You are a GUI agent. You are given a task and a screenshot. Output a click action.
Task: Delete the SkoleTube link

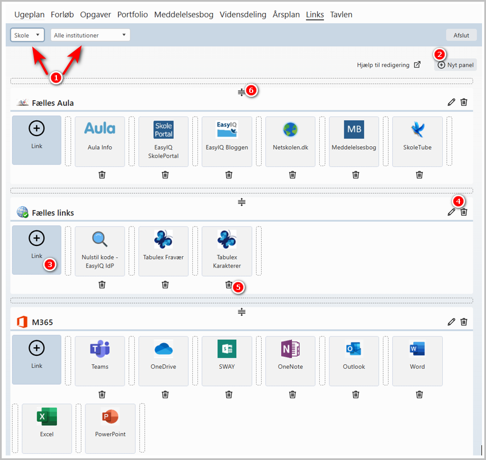pyautogui.click(x=419, y=175)
